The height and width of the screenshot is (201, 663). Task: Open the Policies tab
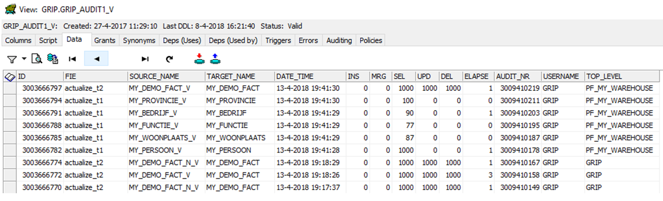[371, 40]
